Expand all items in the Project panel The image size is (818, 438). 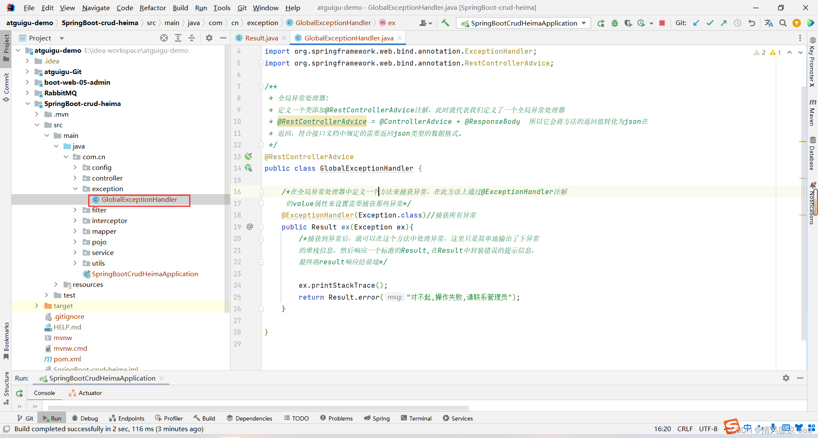pos(178,38)
